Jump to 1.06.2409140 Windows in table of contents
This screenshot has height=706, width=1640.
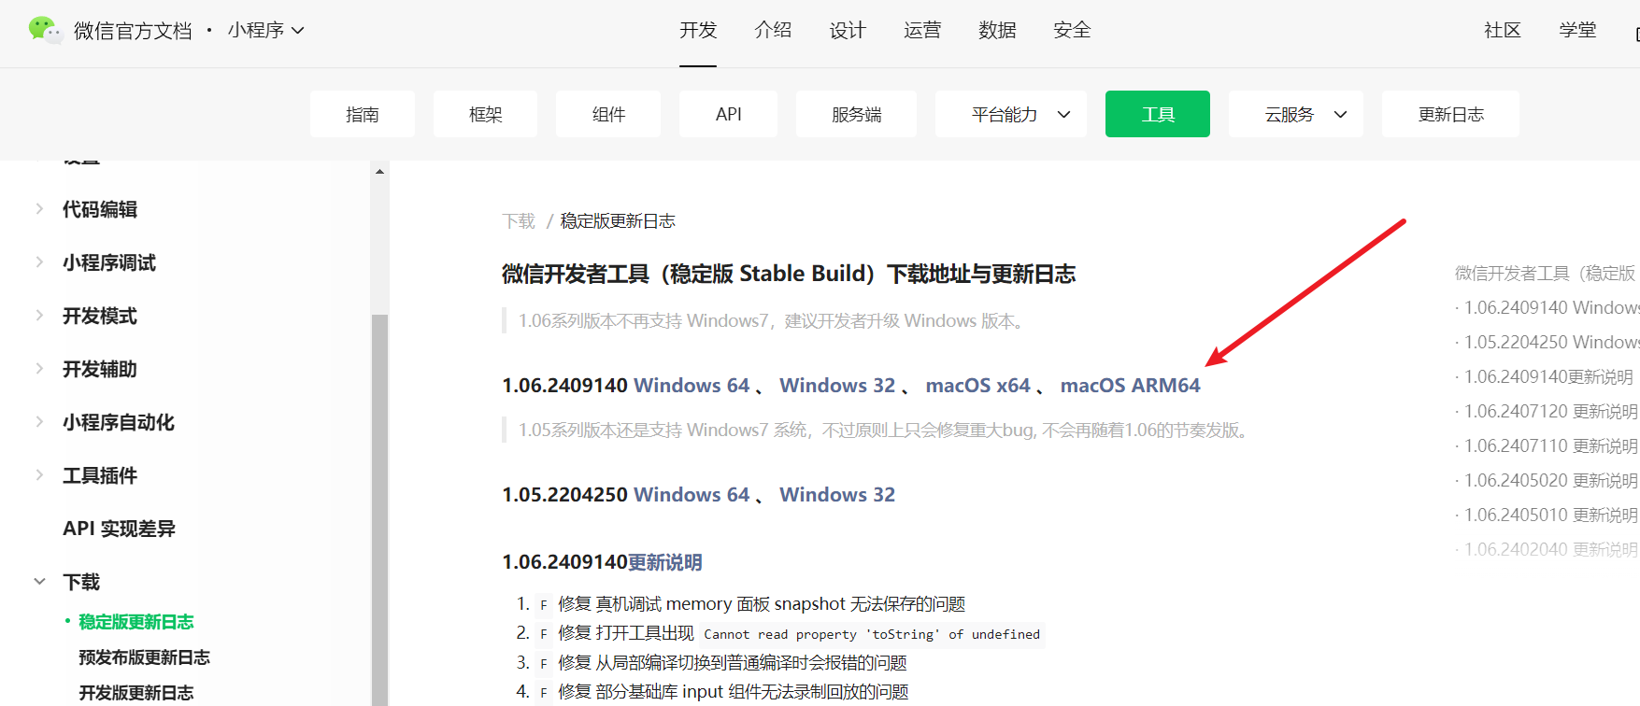coord(1551,308)
